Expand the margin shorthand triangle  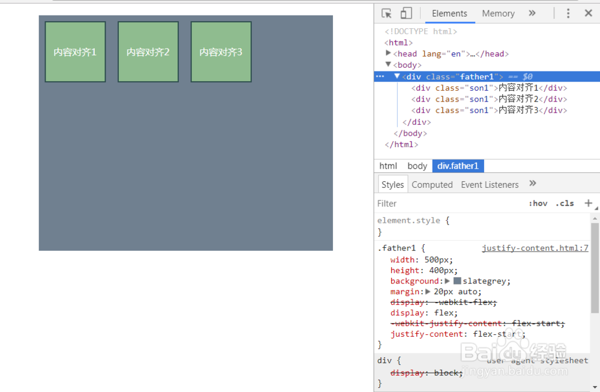click(x=428, y=292)
